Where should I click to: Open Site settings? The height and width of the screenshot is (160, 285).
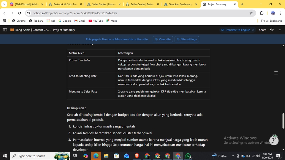coord(187,39)
